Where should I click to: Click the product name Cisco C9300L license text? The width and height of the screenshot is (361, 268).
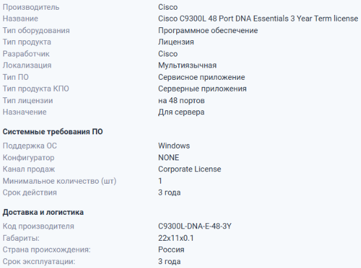258,18
